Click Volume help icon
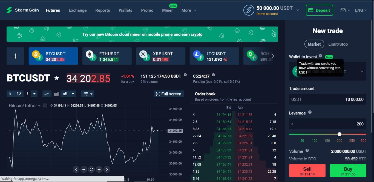This screenshot has width=374, height=182. (307, 150)
